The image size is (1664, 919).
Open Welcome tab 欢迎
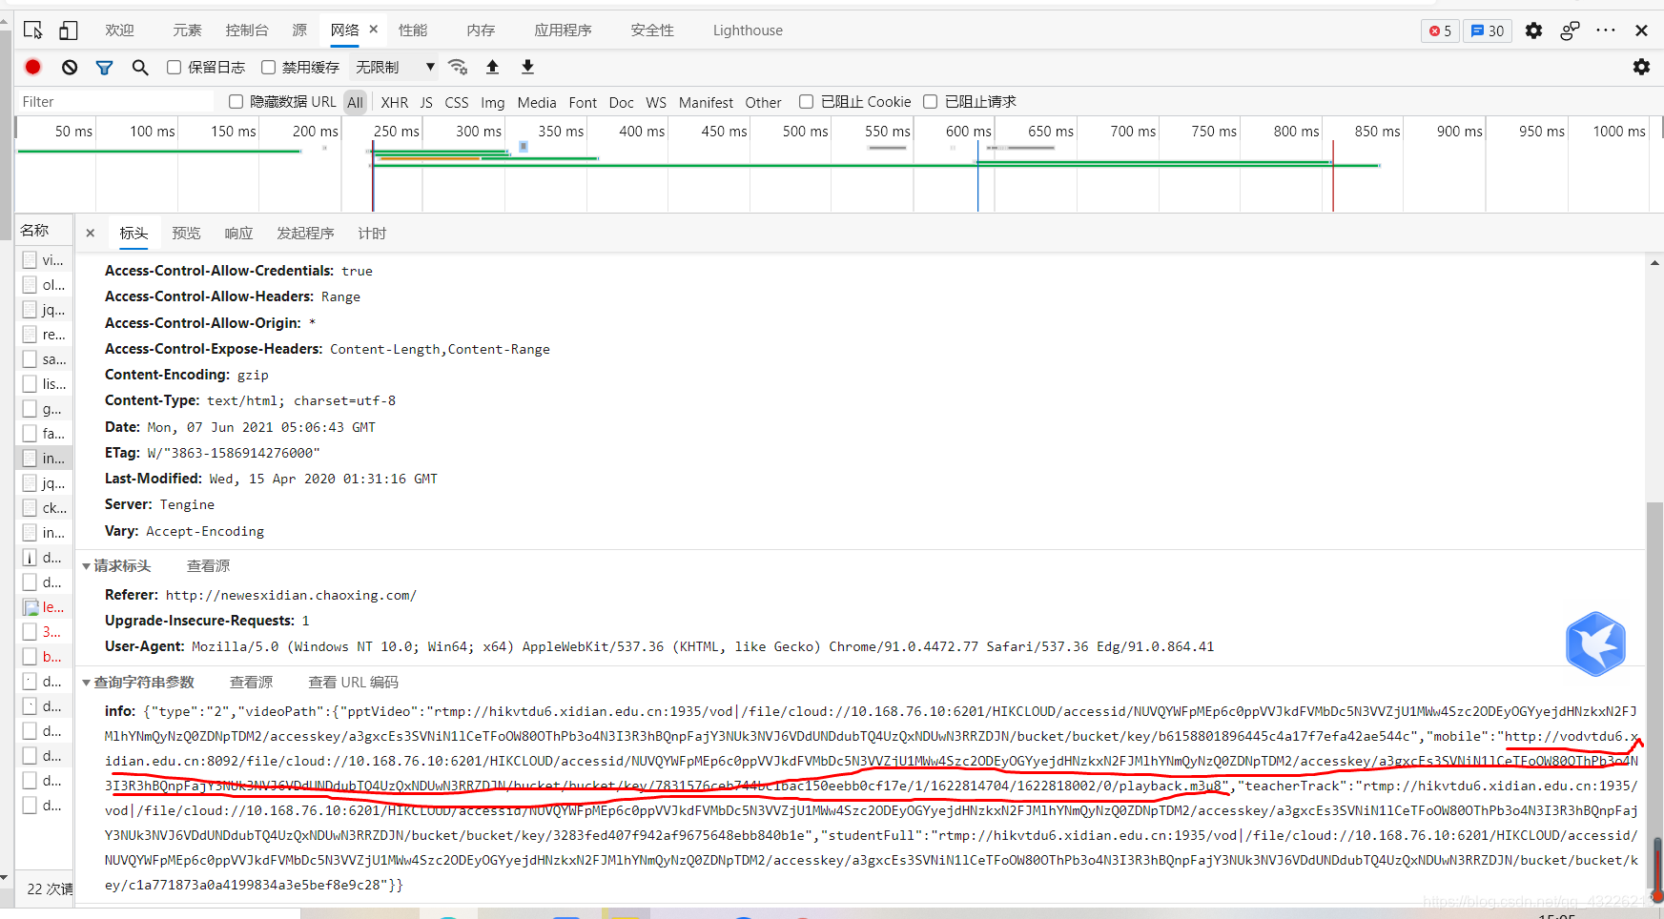[119, 31]
